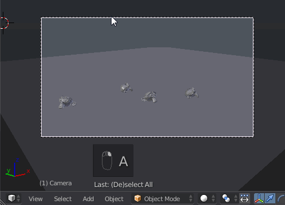Screen dimensions: 285x205
Task: Open the Add menu
Action: [88, 199]
